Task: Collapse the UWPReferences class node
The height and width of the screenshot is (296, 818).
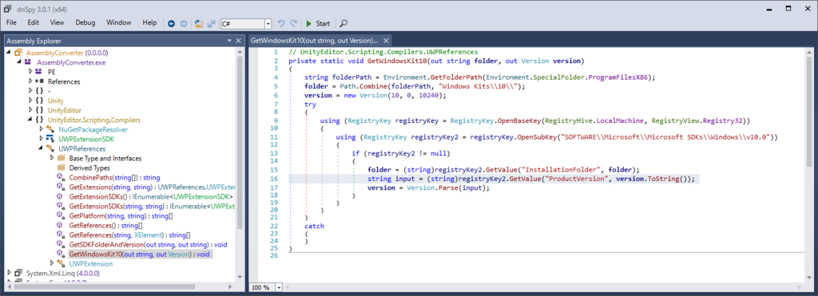Action: [42, 148]
